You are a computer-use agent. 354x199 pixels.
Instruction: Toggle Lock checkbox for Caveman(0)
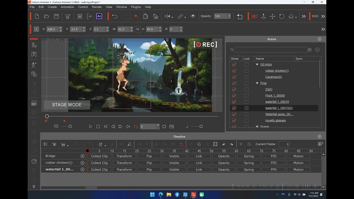tap(246, 77)
